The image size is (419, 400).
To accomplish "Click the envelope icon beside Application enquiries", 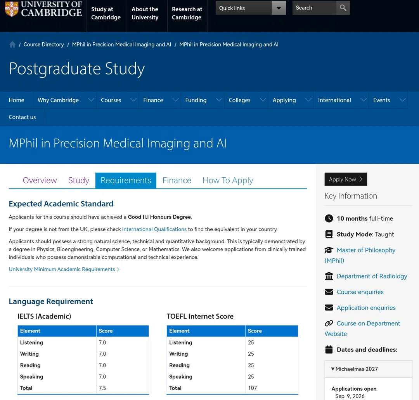I will click(x=329, y=308).
